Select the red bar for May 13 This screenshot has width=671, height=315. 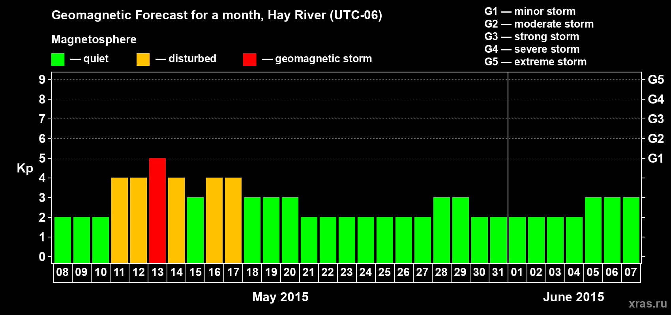point(157,211)
